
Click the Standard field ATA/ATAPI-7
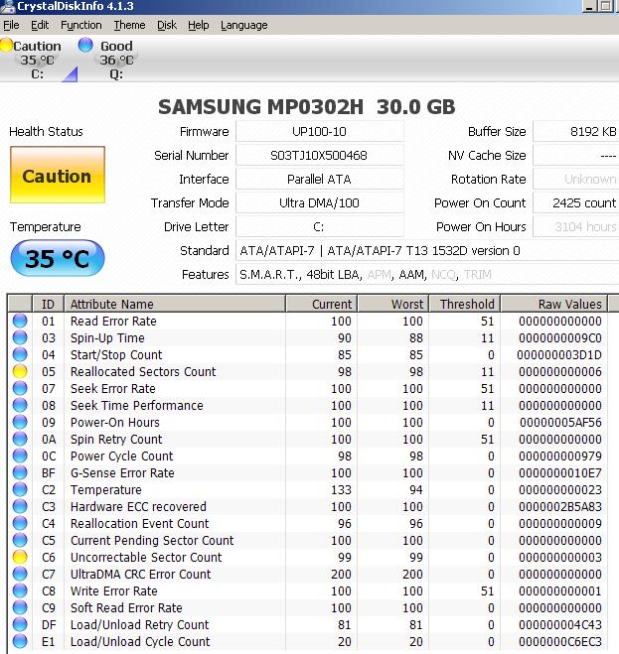click(x=427, y=251)
